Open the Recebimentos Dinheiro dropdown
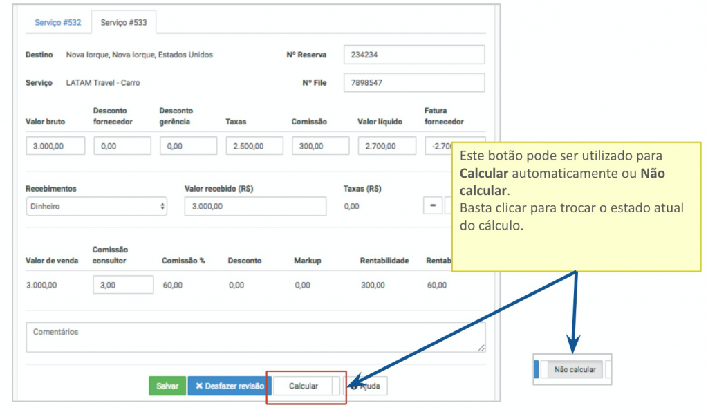 97,206
